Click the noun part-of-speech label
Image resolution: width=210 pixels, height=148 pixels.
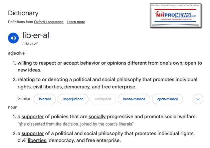tap(13, 107)
